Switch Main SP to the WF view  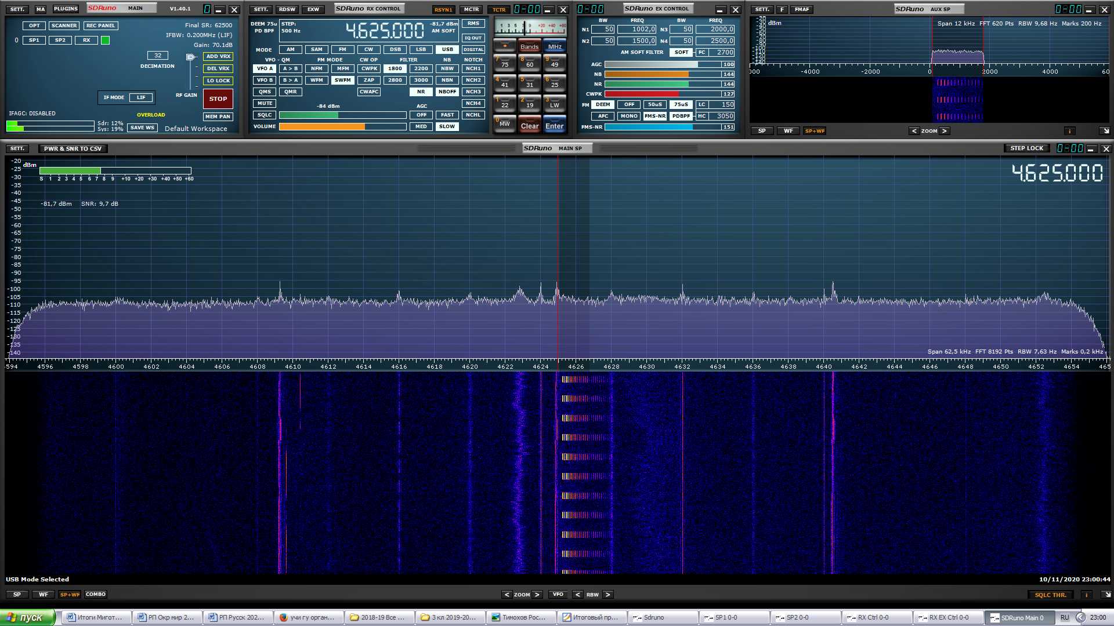pyautogui.click(x=44, y=595)
